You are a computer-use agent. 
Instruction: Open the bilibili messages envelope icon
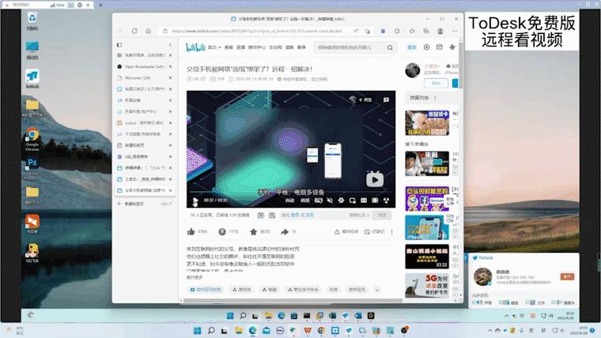point(439,47)
